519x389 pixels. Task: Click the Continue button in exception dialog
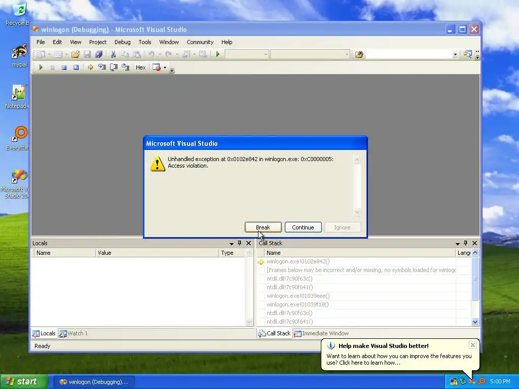[303, 227]
